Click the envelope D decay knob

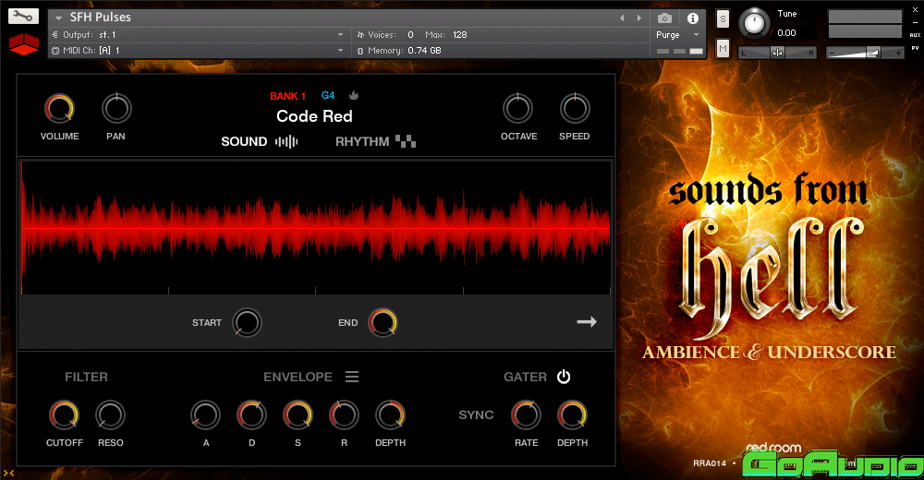(251, 414)
